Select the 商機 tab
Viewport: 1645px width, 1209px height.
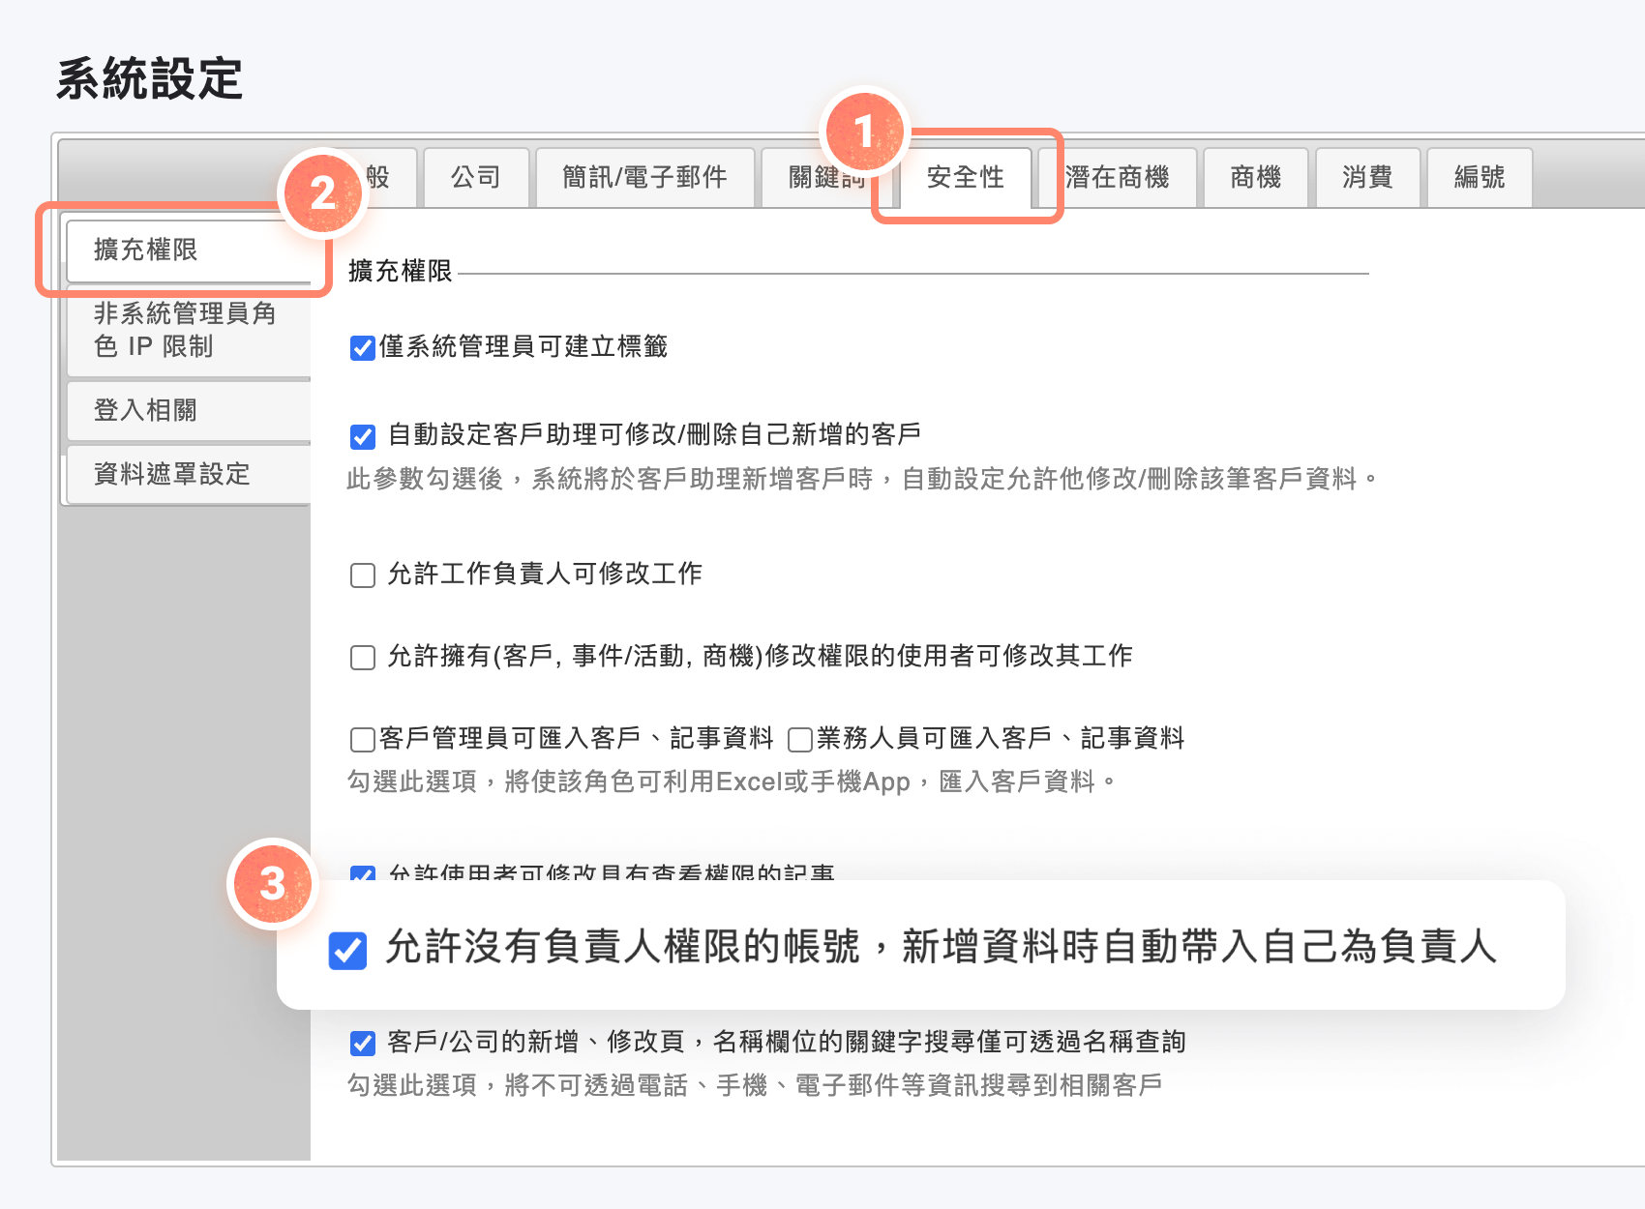[x=1255, y=178]
